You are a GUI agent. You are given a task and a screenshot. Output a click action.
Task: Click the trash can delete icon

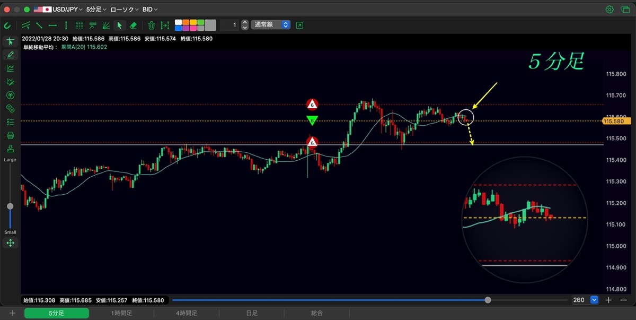point(151,25)
